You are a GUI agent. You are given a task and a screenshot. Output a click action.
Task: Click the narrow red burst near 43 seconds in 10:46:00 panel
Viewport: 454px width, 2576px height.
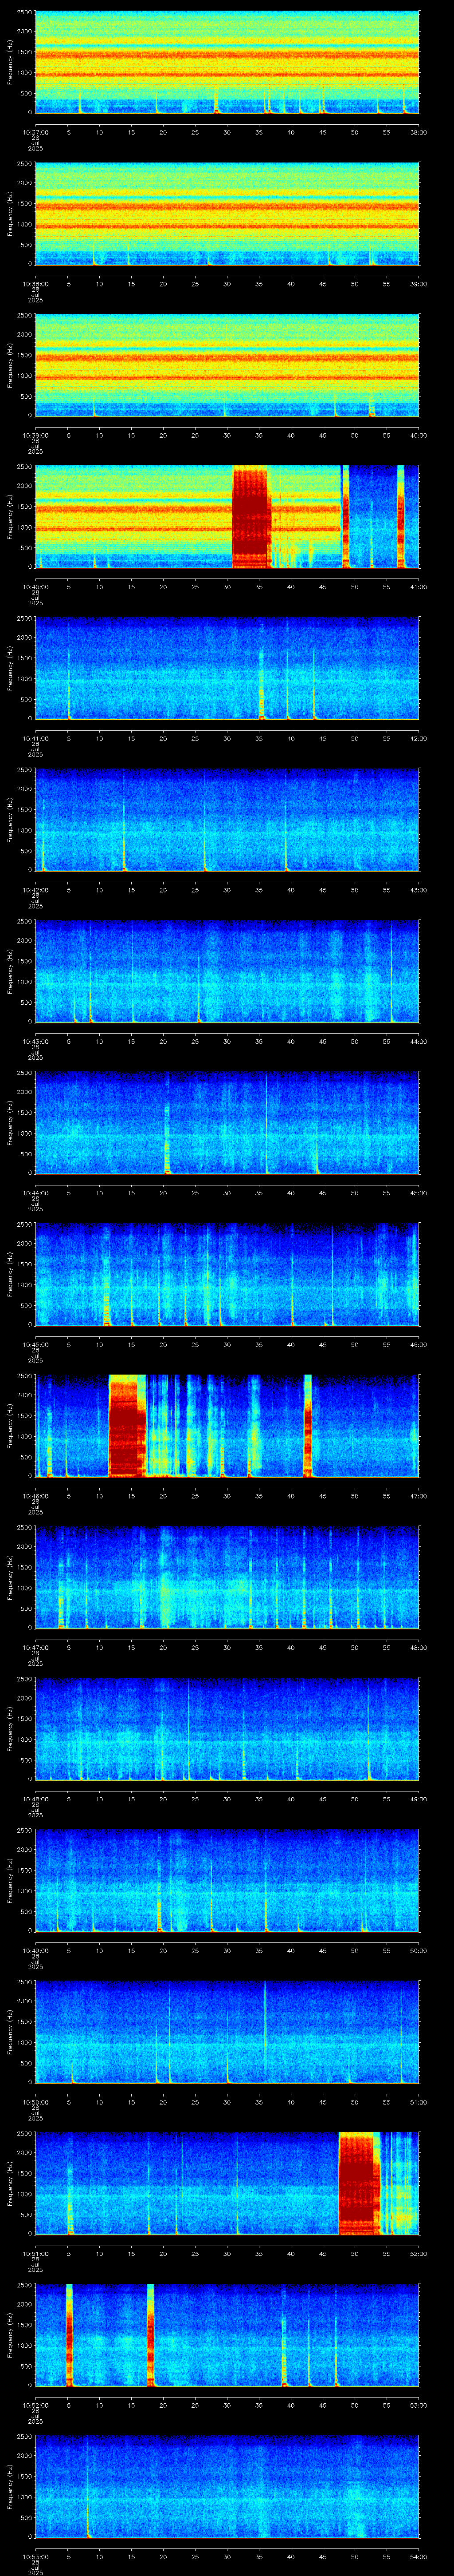click(x=307, y=1426)
